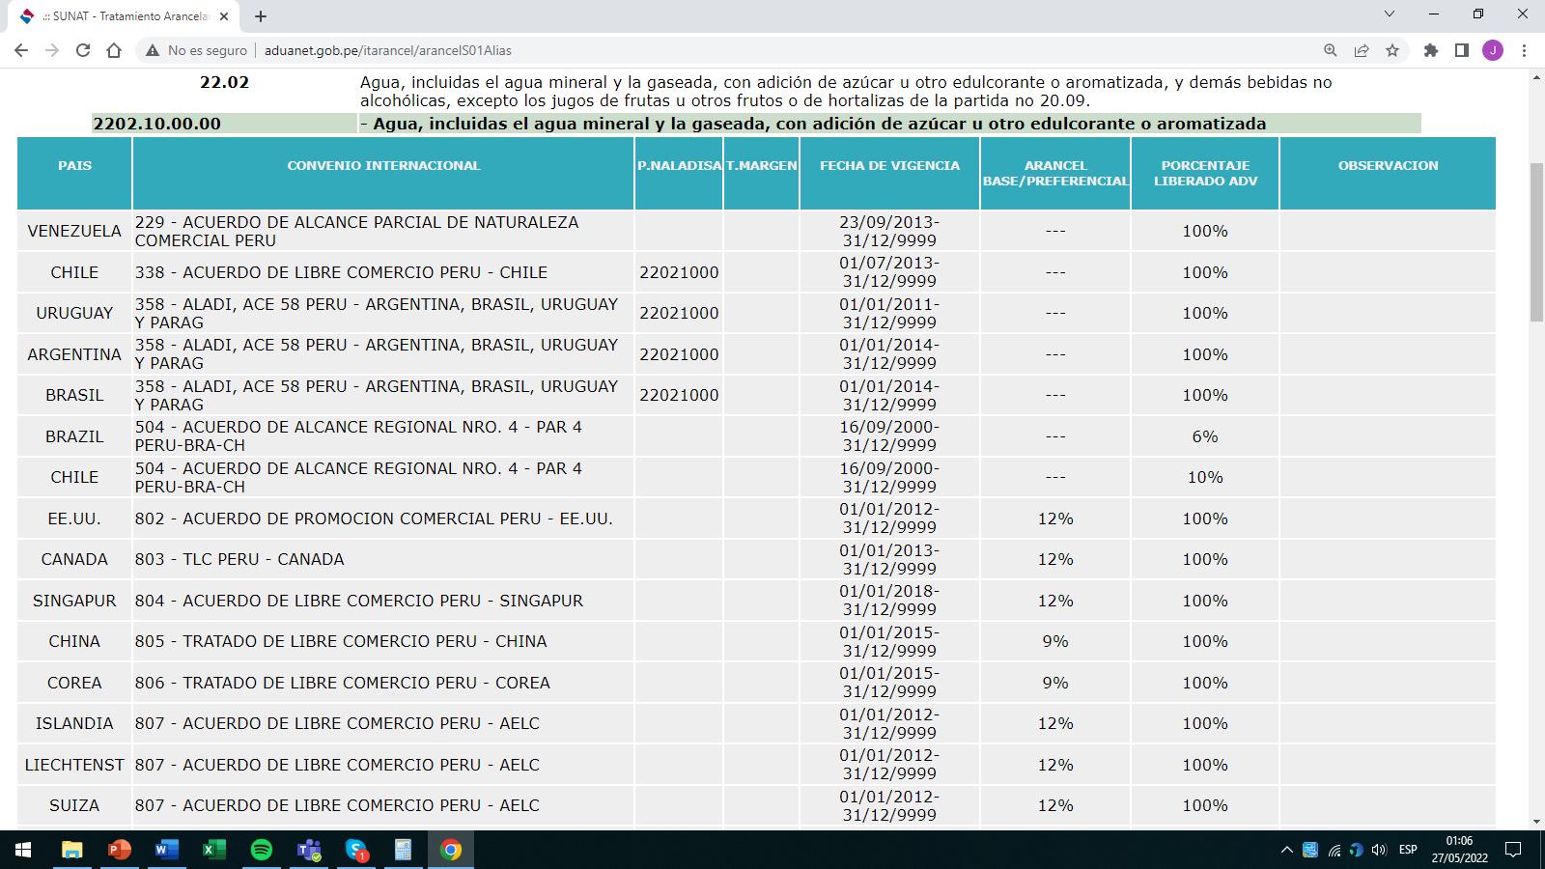Show hidden system tray icons
This screenshot has width=1545, height=869.
tap(1286, 850)
